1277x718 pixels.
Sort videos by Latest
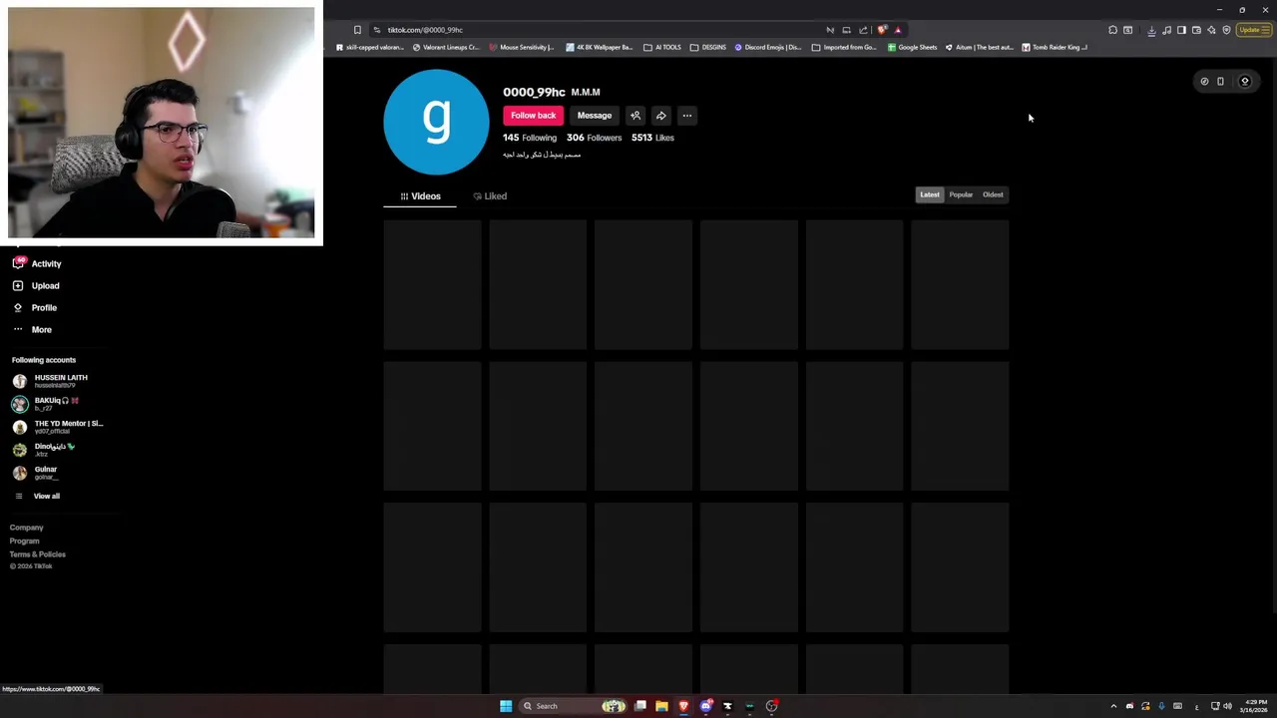pos(929,194)
